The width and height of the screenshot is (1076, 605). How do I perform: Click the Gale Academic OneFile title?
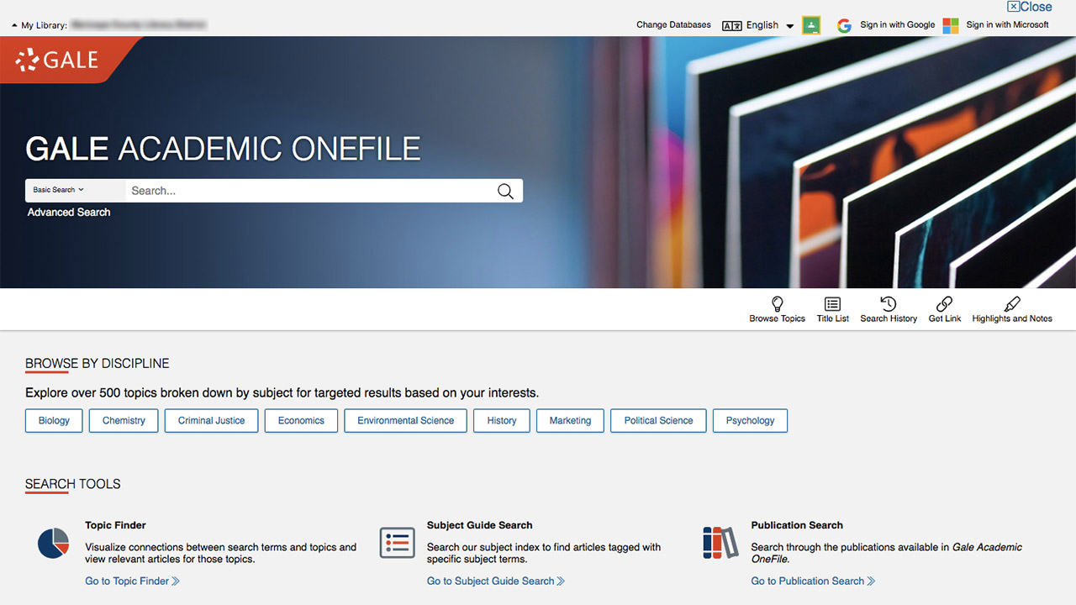pyautogui.click(x=223, y=149)
